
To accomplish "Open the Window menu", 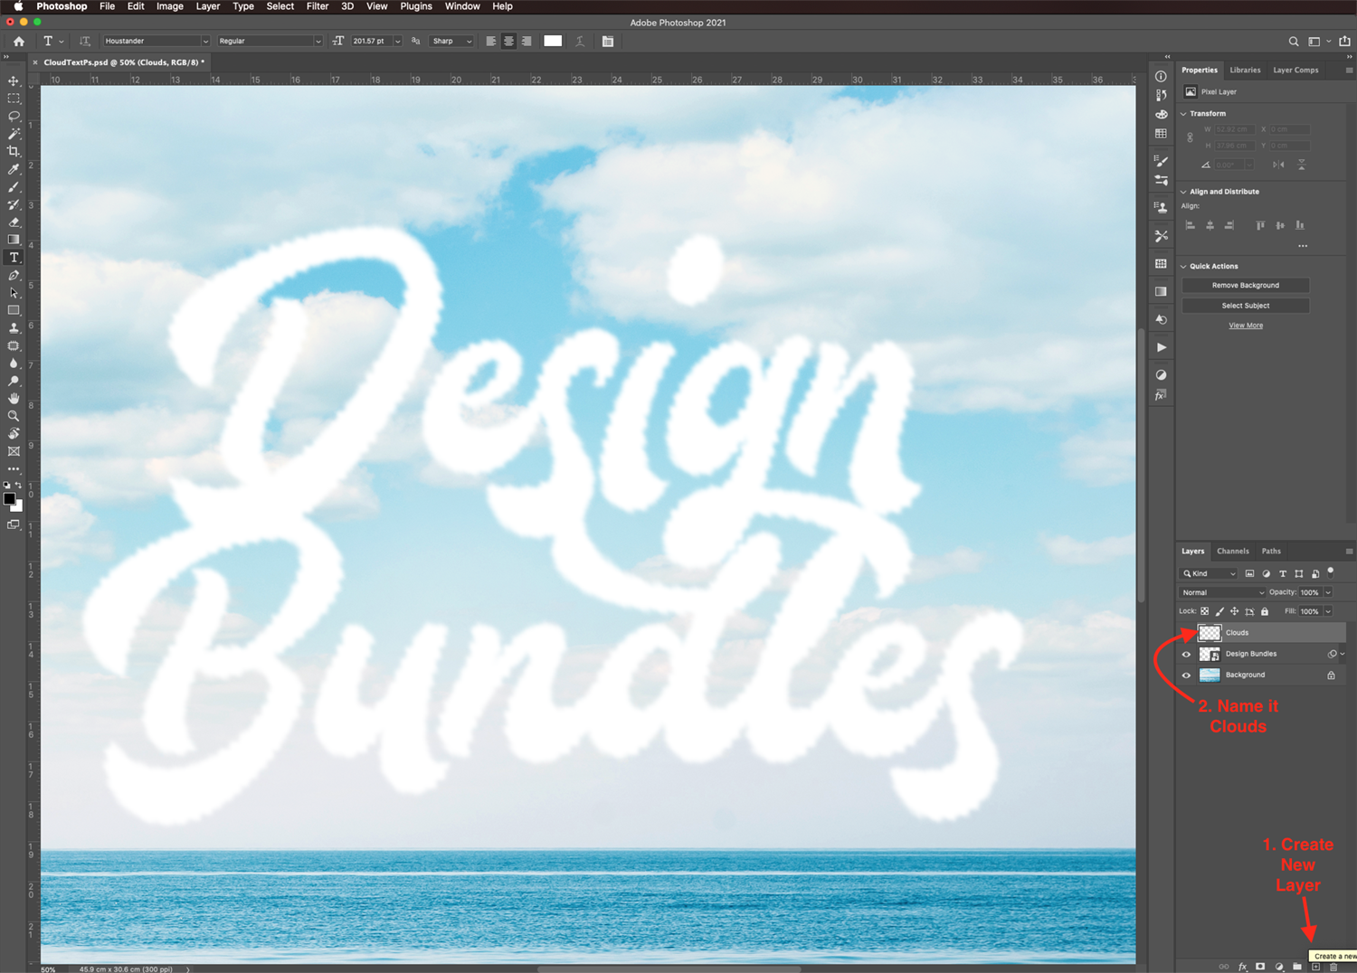I will pos(462,6).
